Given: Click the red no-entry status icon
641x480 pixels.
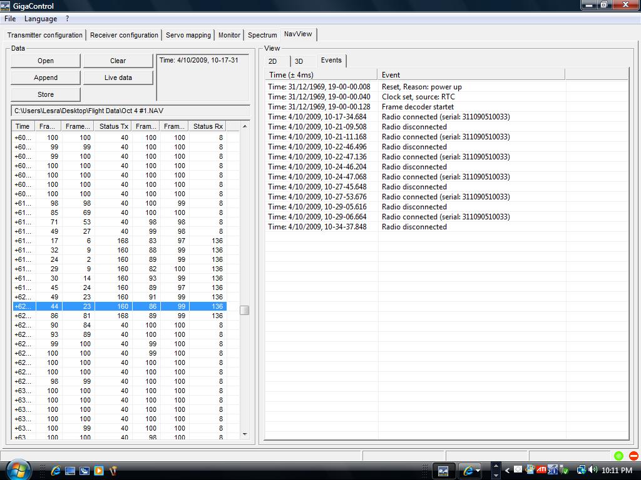Looking at the screenshot, I should click(x=633, y=456).
